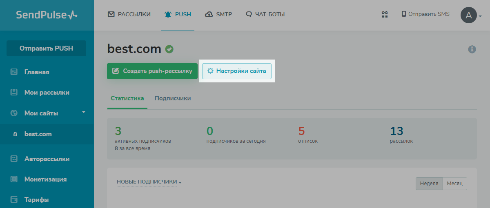Screen dimensions: 490x208
Task: Click the green verified checkmark badge
Action: tap(169, 49)
